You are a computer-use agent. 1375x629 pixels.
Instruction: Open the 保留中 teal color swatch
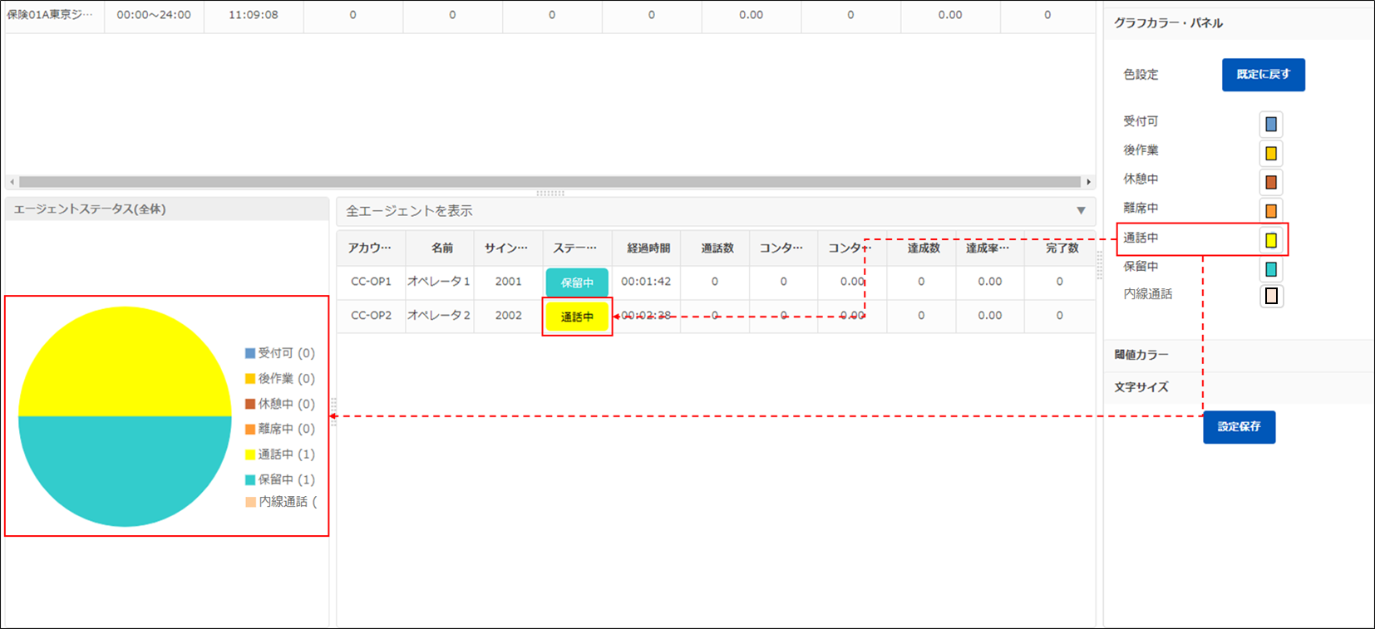1270,269
